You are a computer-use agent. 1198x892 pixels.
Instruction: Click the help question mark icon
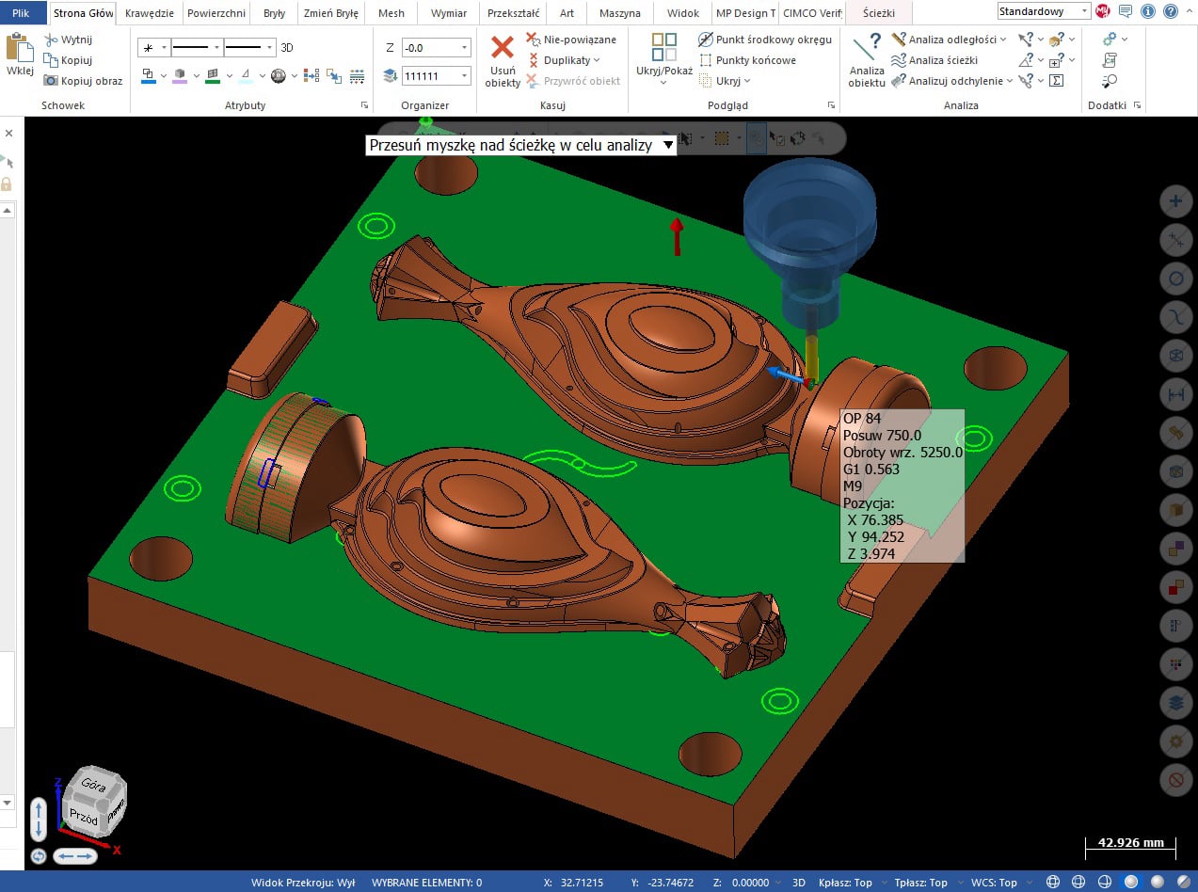(1169, 11)
